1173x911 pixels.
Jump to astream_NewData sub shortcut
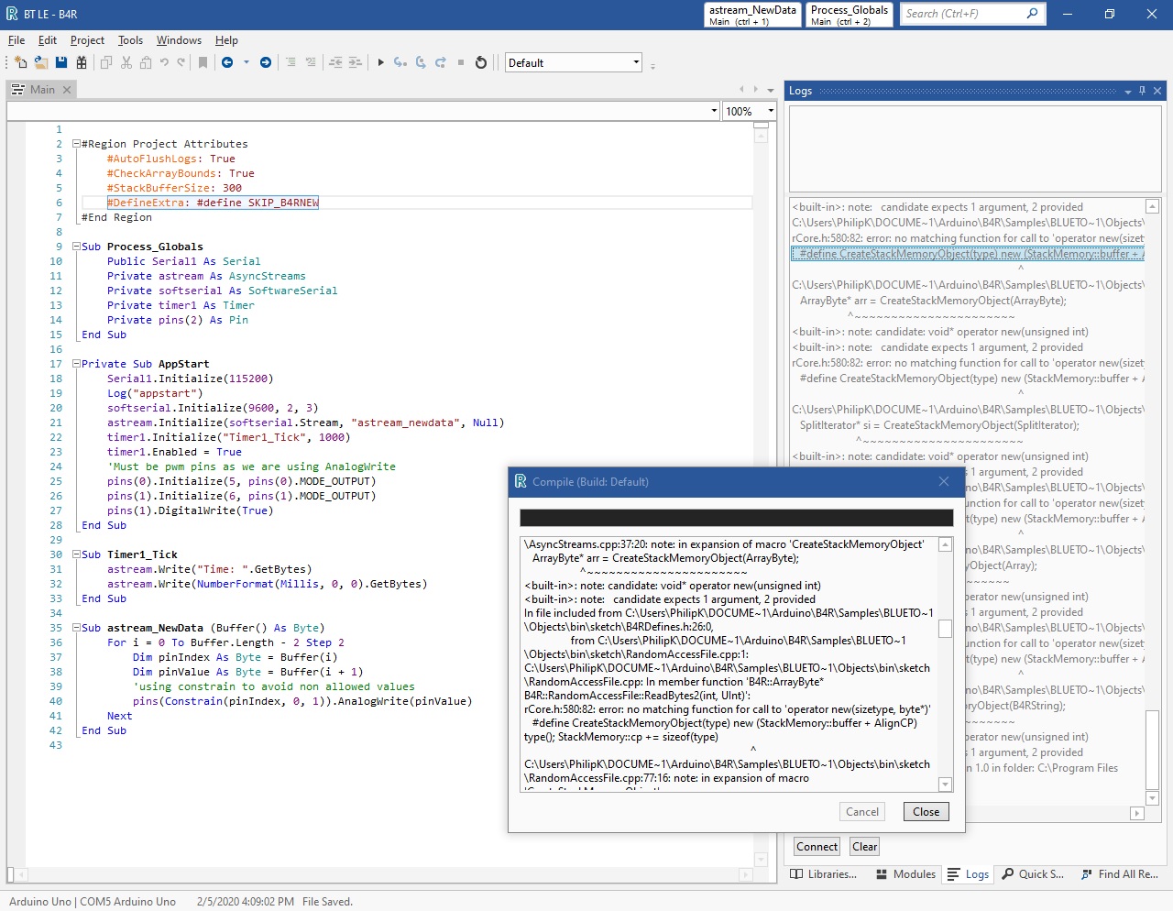pos(752,15)
